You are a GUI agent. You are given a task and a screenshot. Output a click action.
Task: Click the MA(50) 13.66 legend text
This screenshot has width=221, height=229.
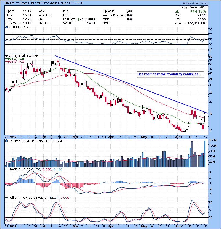pyautogui.click(x=16, y=62)
